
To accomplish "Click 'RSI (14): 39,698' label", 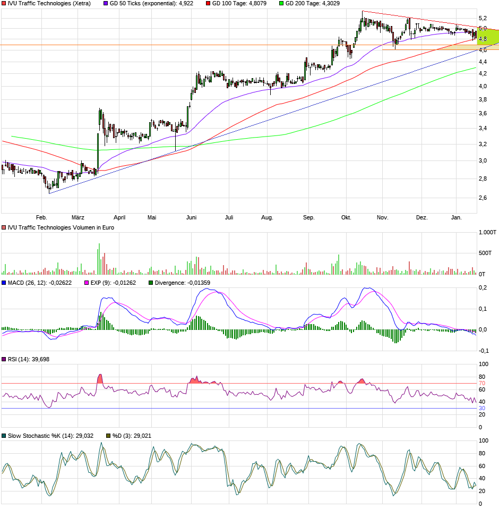I will 29,359.
